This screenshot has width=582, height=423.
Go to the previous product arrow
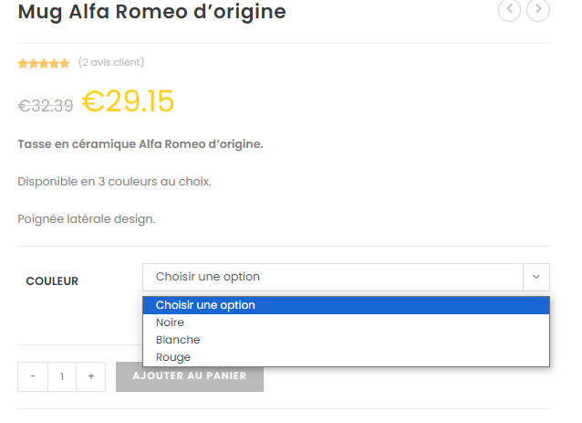tap(509, 10)
